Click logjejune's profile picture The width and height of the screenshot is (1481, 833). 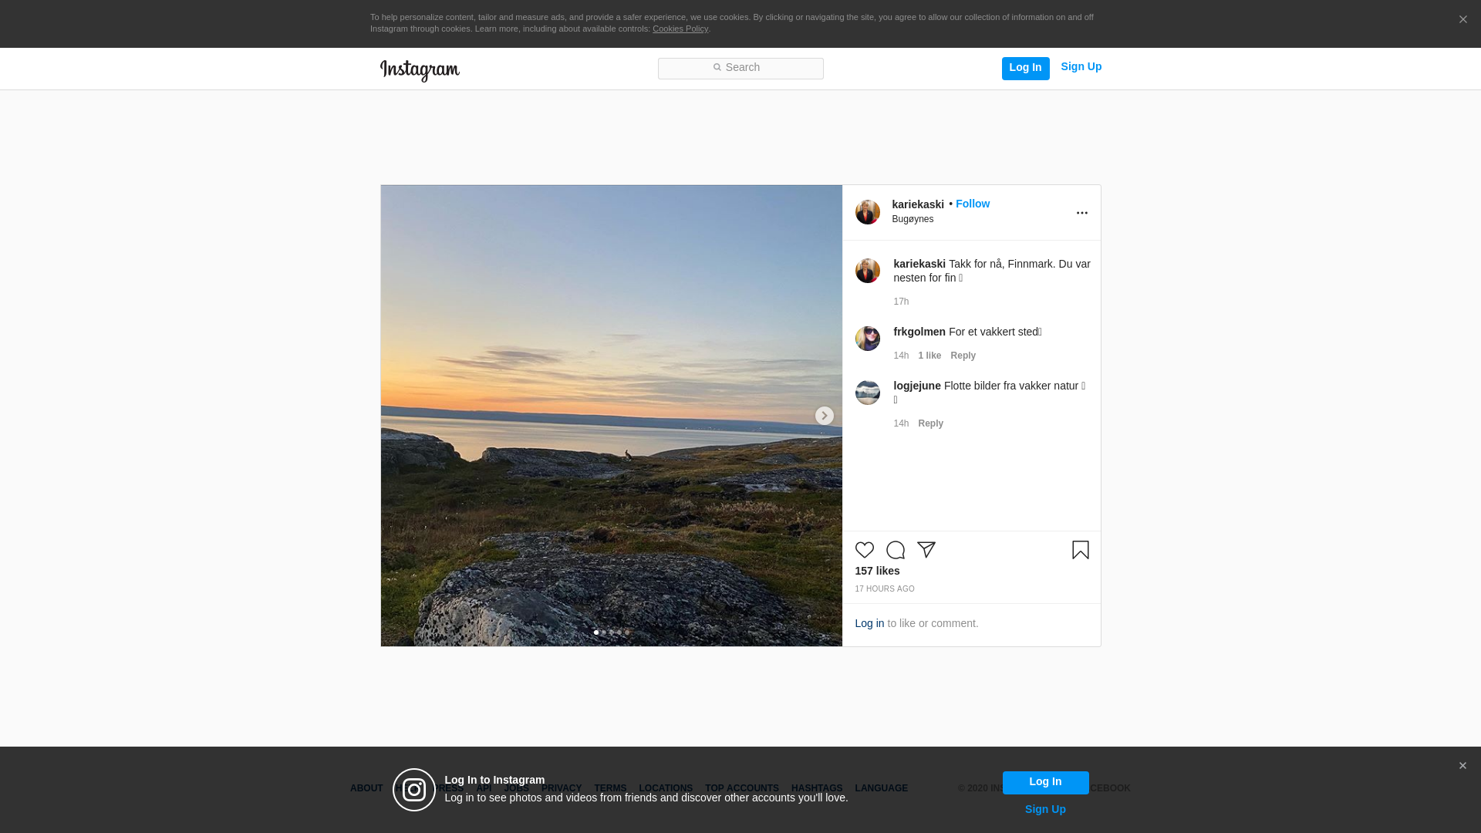[867, 393]
